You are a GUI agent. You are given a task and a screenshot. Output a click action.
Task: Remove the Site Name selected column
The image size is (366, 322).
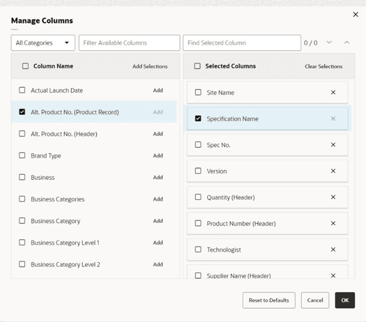click(x=333, y=92)
